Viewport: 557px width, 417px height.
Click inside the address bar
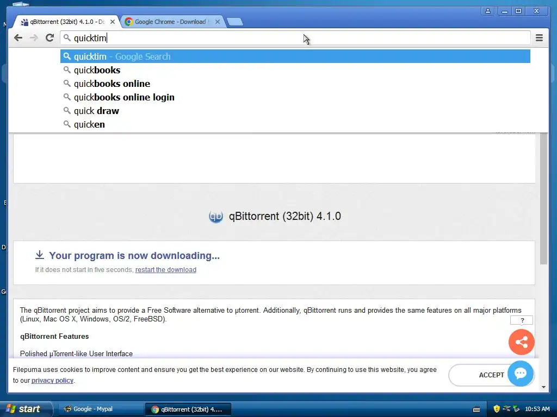tap(295, 38)
